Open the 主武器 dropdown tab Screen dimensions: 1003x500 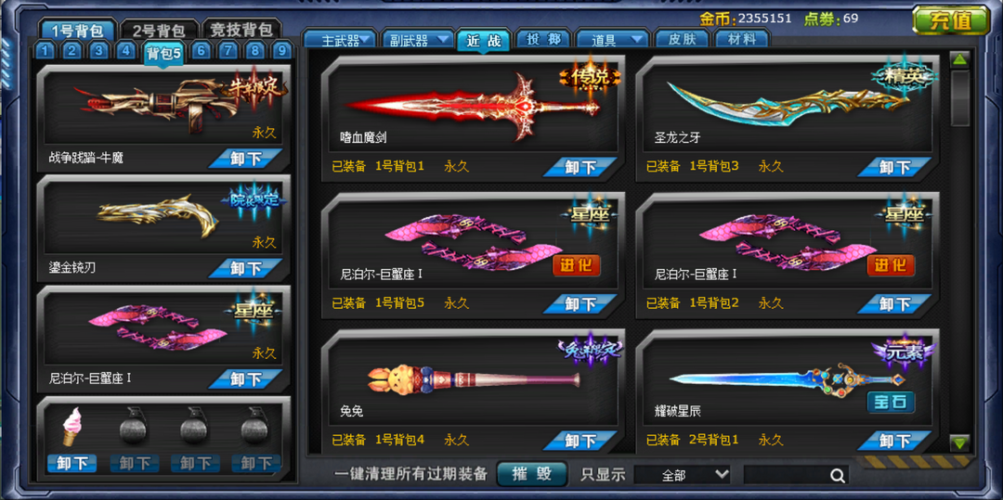click(339, 40)
